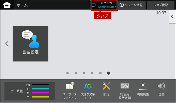Open the 言語設定 language settings tile
The image size is (176, 103).
click(30, 44)
